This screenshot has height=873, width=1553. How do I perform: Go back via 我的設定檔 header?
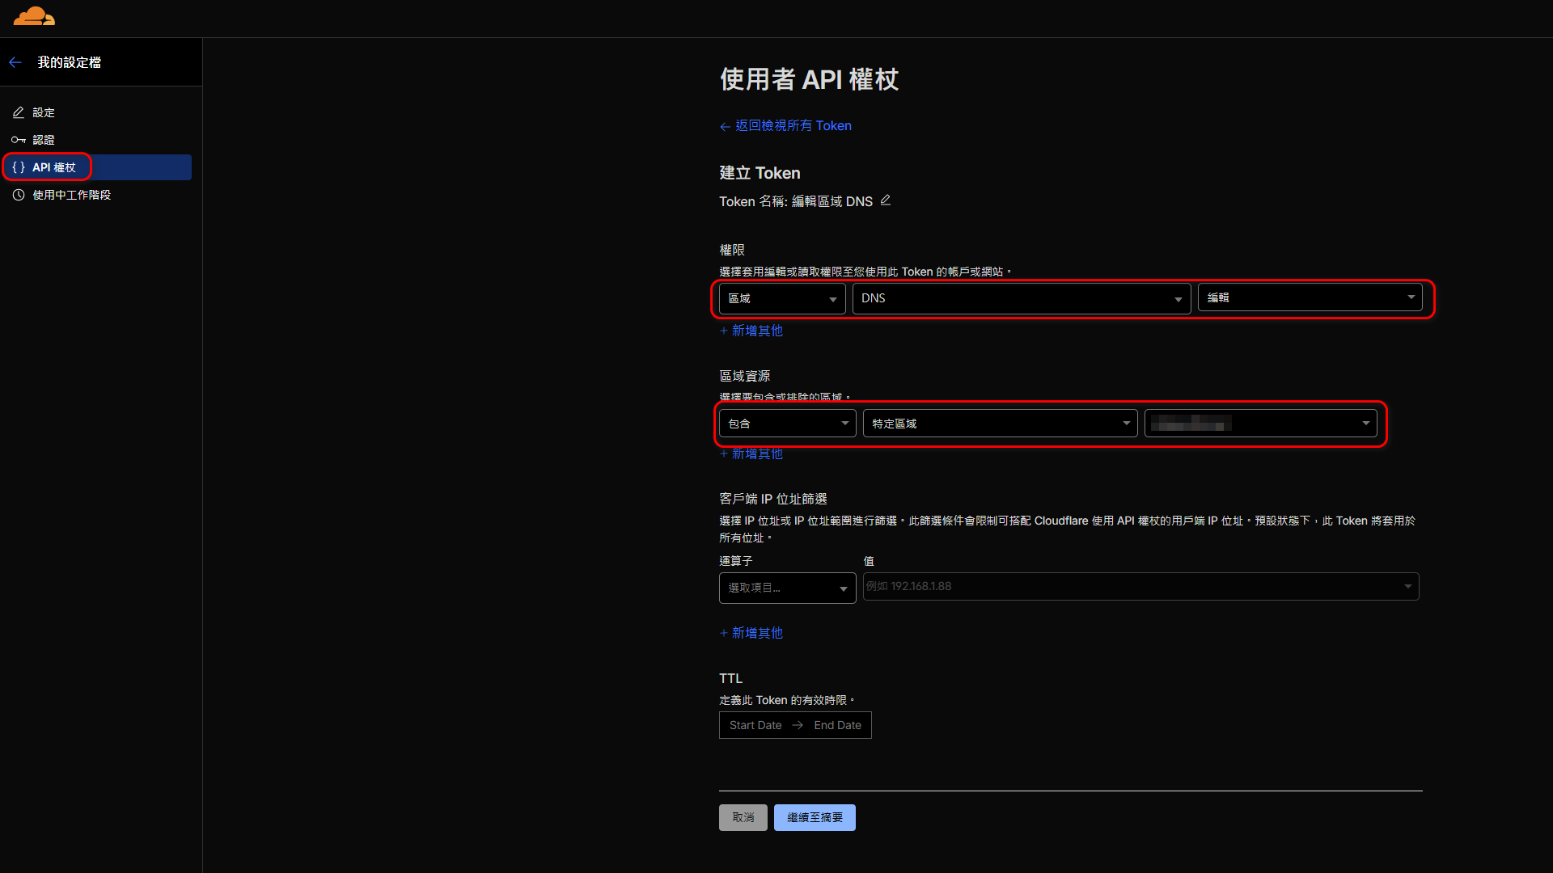[69, 62]
